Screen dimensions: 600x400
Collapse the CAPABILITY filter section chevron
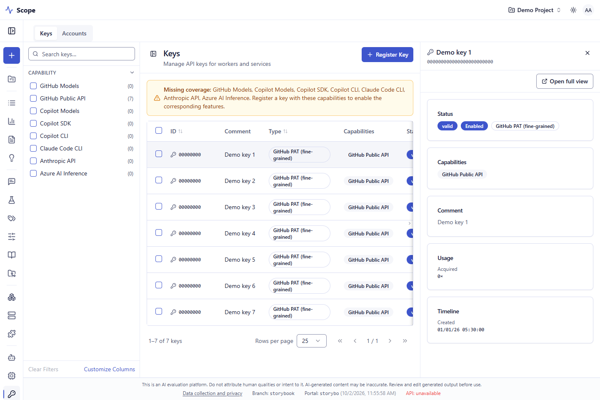click(x=132, y=72)
